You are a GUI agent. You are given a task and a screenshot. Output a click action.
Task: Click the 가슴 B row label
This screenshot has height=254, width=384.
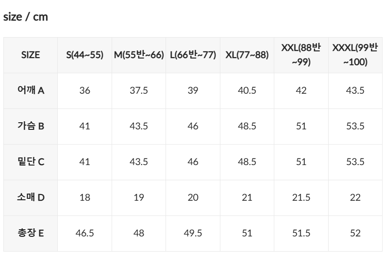point(31,126)
